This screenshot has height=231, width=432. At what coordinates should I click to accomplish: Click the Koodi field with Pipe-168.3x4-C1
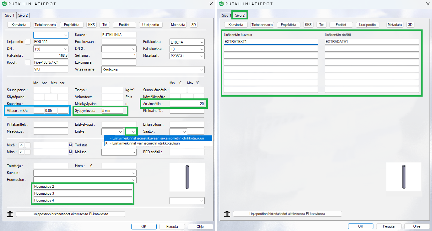(x=51, y=62)
